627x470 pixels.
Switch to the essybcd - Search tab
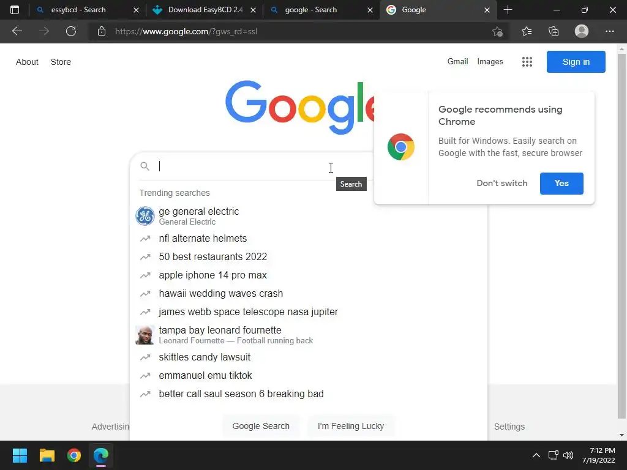coord(87,10)
